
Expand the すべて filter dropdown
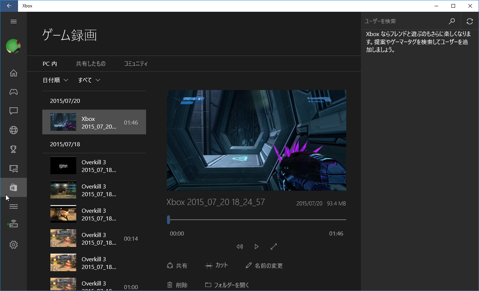[x=89, y=80]
